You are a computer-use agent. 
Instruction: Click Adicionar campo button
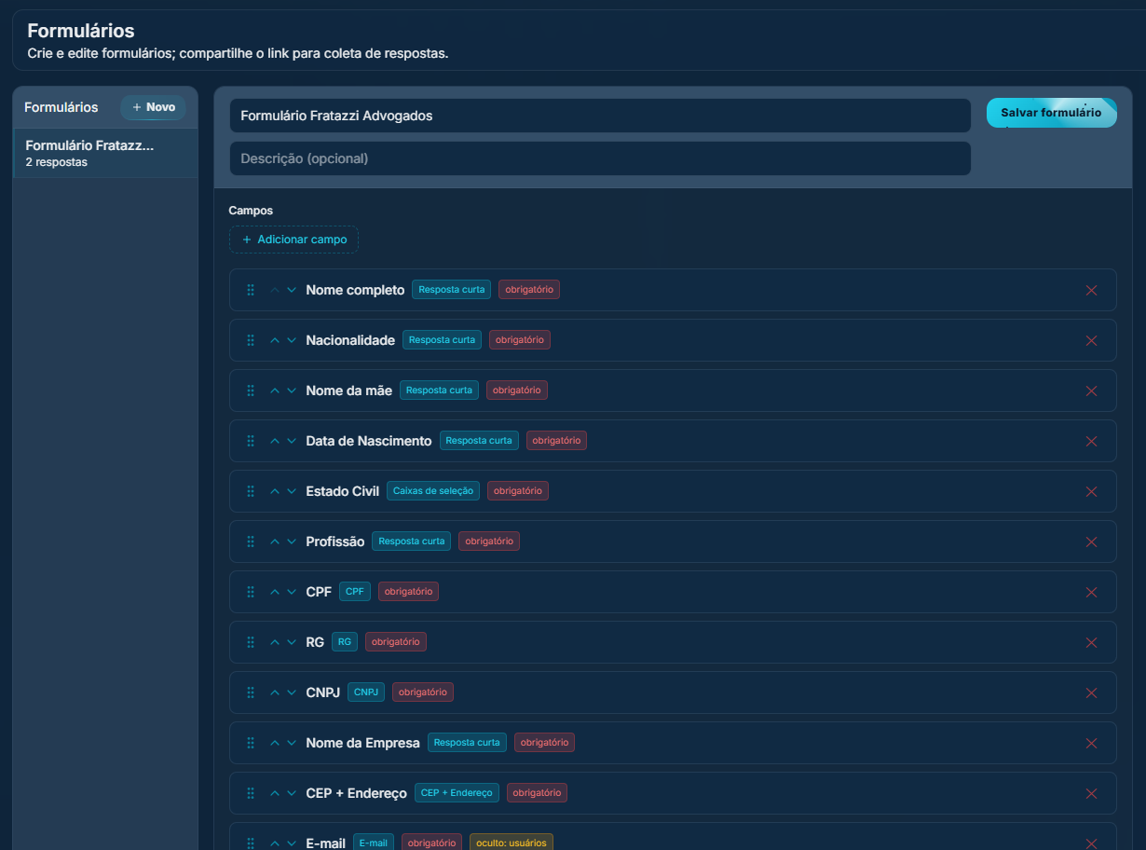coord(293,240)
